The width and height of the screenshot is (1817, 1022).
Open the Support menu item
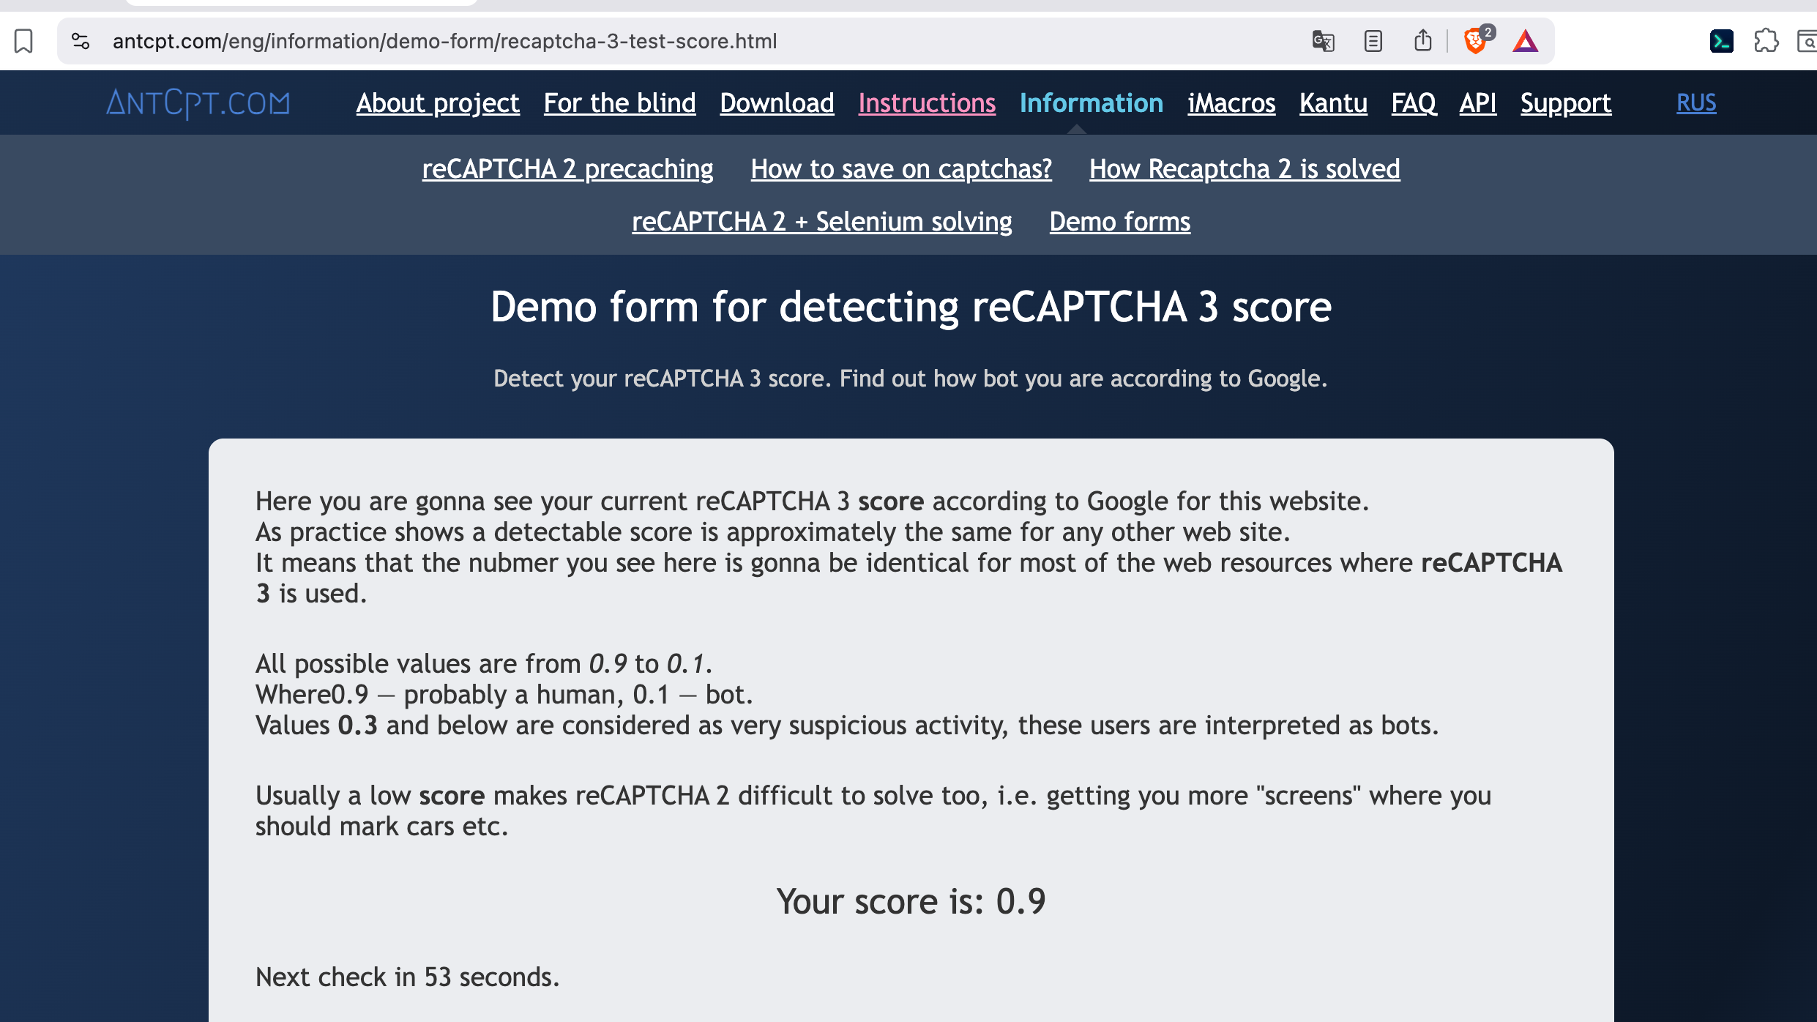click(1566, 103)
